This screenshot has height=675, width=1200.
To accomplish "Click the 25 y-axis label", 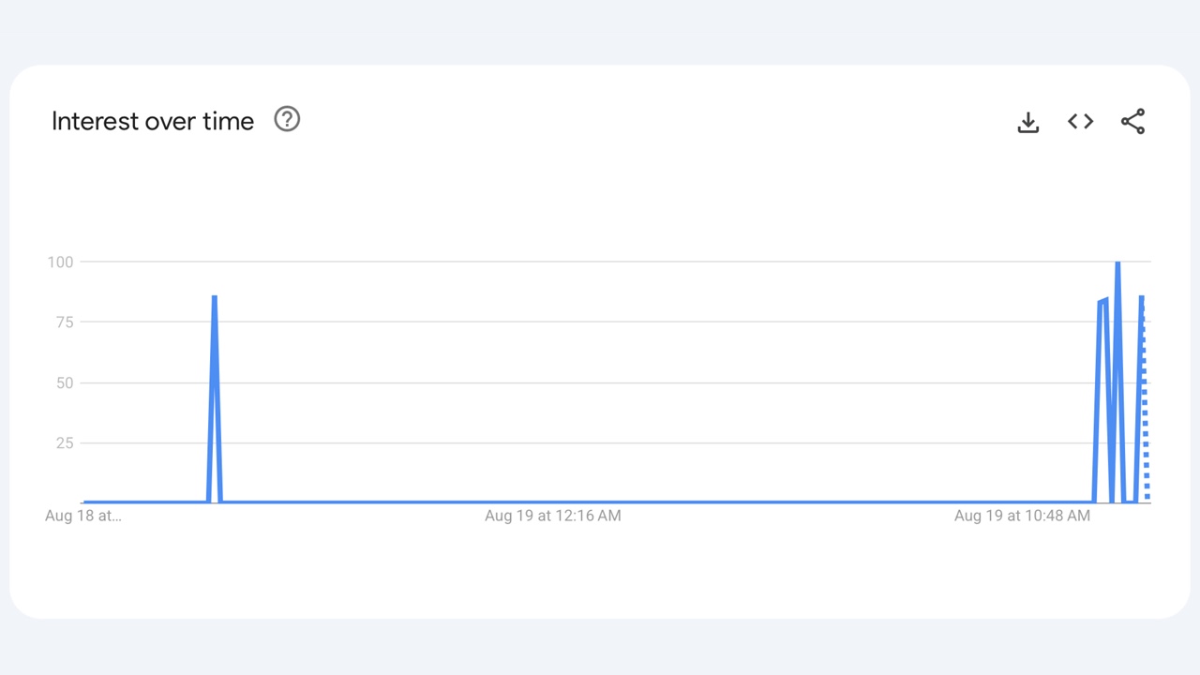I will (64, 442).
